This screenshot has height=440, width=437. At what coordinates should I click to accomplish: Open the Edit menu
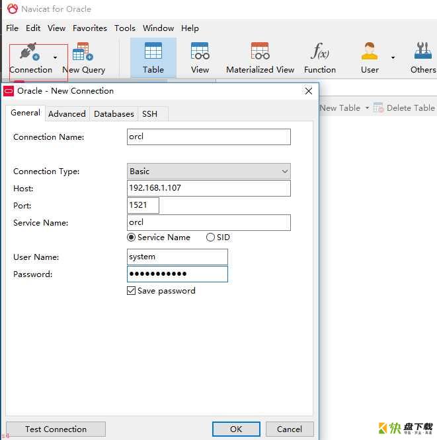click(x=33, y=28)
